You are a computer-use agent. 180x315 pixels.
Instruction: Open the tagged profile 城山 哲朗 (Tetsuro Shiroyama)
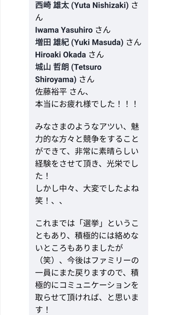68,67
